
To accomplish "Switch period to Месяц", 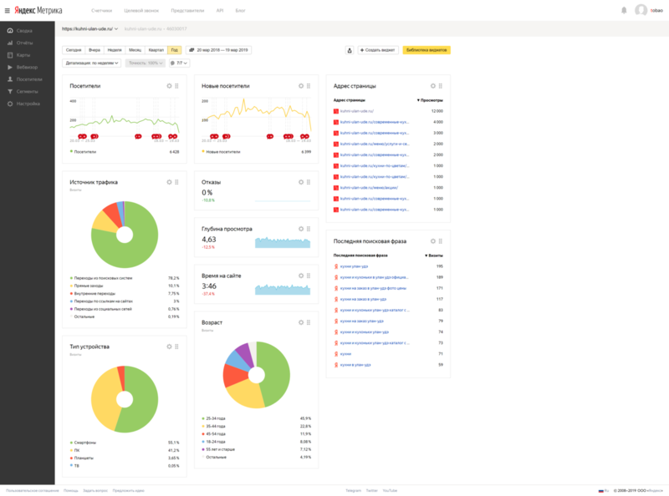I will tap(135, 50).
